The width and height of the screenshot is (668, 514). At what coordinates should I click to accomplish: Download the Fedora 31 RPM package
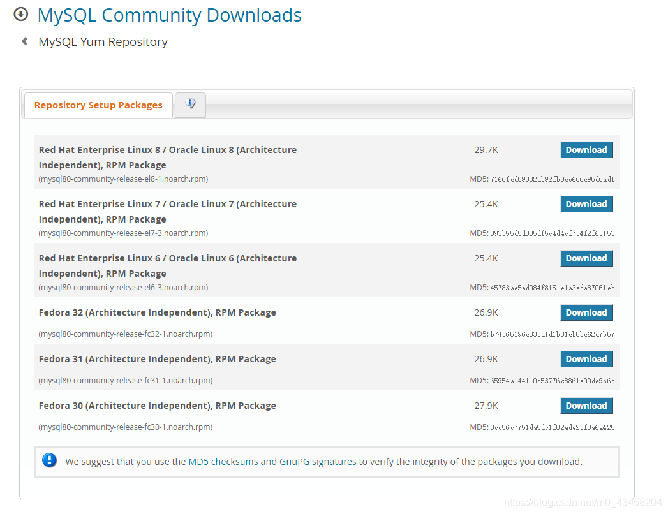[586, 359]
